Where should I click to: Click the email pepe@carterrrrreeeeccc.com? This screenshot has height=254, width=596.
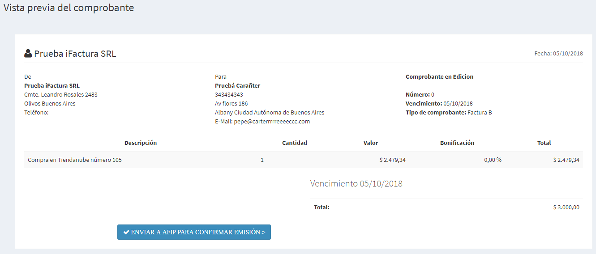point(272,122)
